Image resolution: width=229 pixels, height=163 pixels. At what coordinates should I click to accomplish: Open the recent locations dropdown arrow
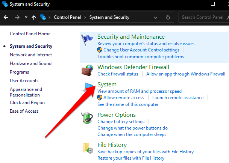26,17
